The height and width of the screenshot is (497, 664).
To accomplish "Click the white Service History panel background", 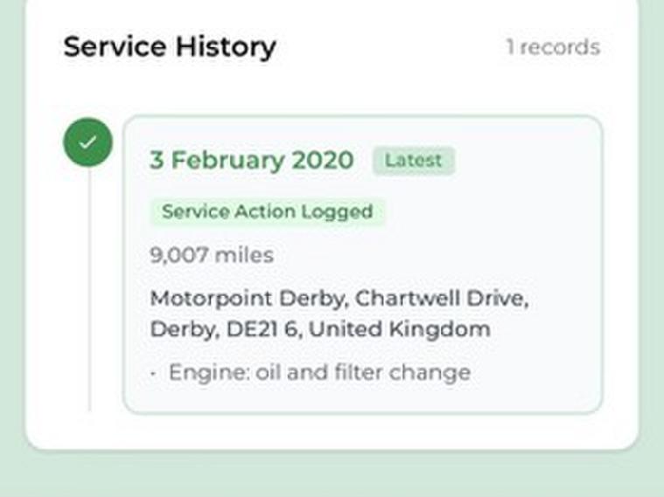I will click(350, 87).
